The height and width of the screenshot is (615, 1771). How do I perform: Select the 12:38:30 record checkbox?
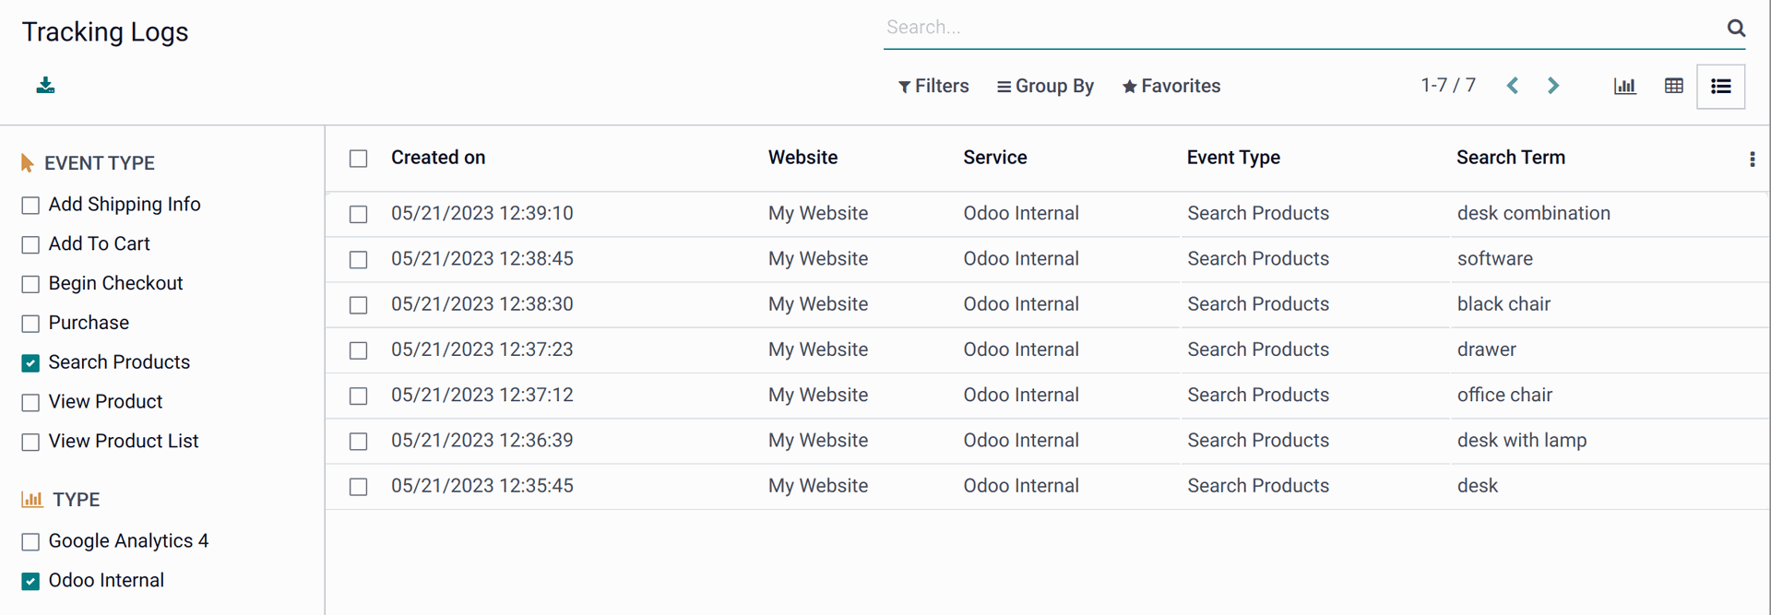359,305
